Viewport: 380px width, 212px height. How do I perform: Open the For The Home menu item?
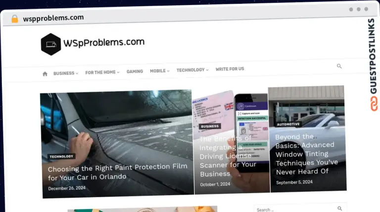click(x=100, y=72)
